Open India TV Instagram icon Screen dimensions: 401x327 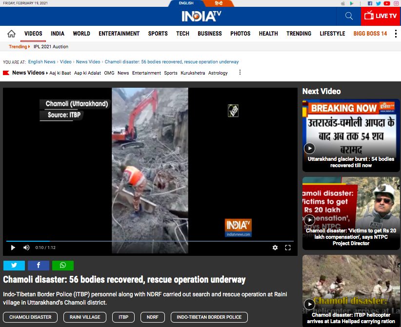point(396,3)
